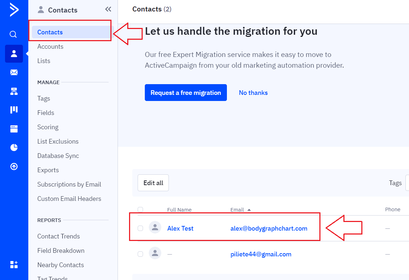This screenshot has height=280, width=409.
Task: Click the alex@bodygraphchart.com email link
Action: 269,228
